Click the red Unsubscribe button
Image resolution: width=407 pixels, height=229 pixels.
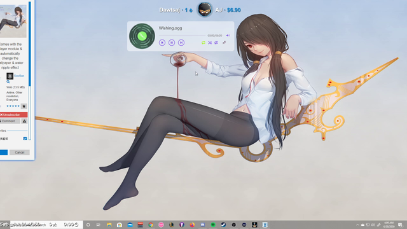click(x=13, y=114)
